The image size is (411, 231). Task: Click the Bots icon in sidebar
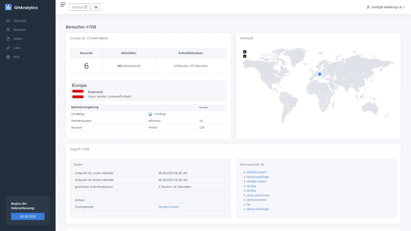[8, 57]
